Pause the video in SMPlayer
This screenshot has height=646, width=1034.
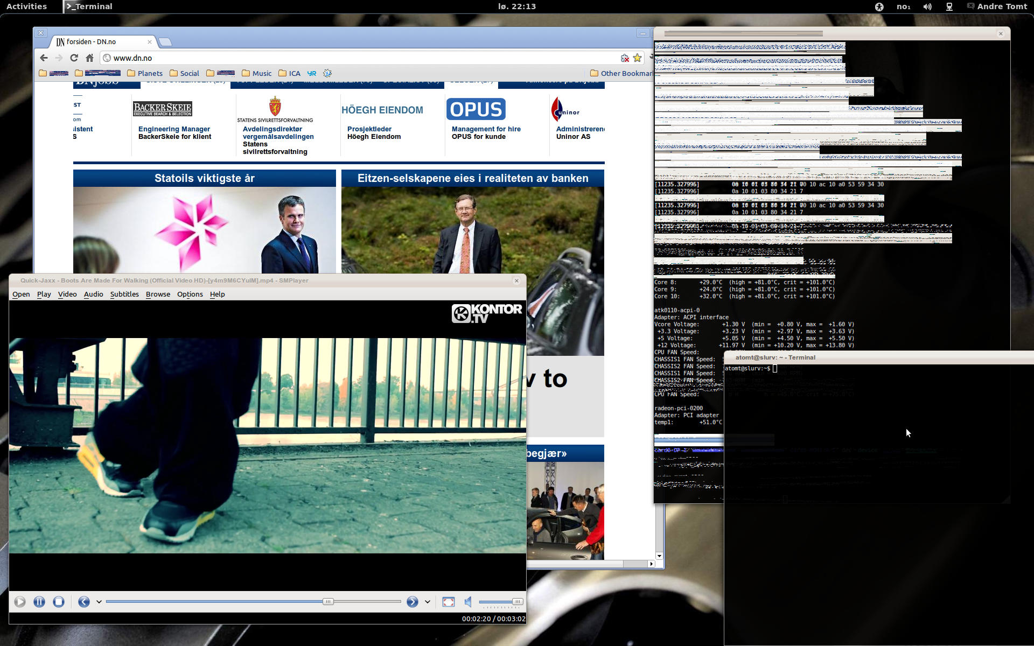(x=39, y=602)
